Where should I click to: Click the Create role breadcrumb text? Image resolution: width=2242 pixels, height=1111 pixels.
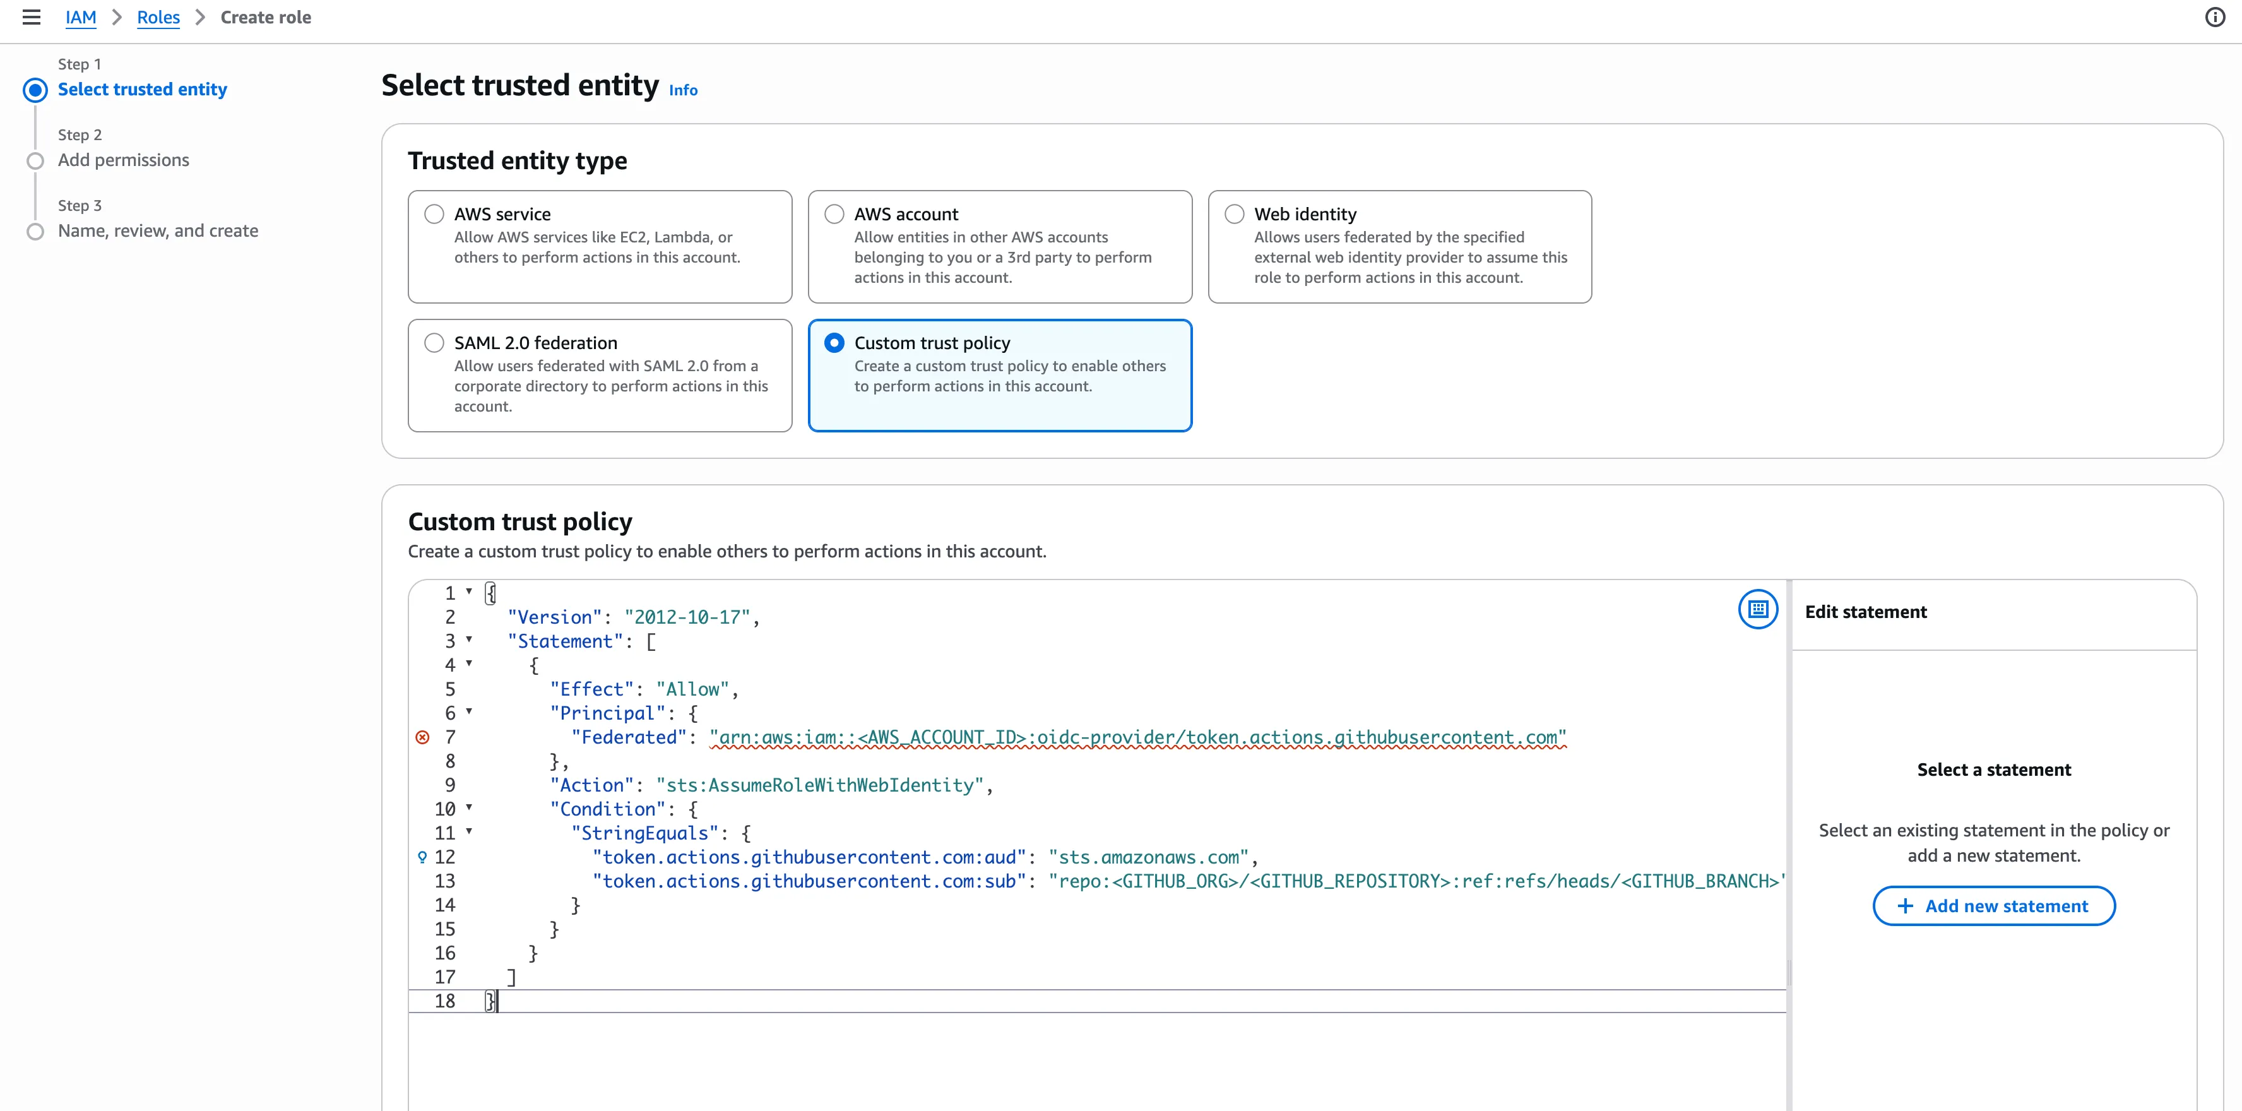coord(266,18)
